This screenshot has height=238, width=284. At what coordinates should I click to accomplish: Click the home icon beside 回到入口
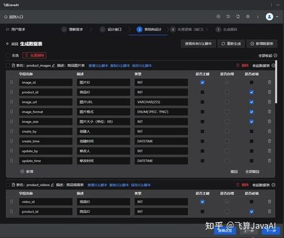pos(6,17)
